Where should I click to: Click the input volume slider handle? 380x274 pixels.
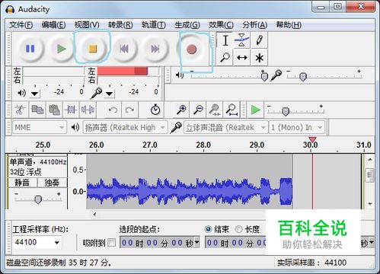(303, 76)
